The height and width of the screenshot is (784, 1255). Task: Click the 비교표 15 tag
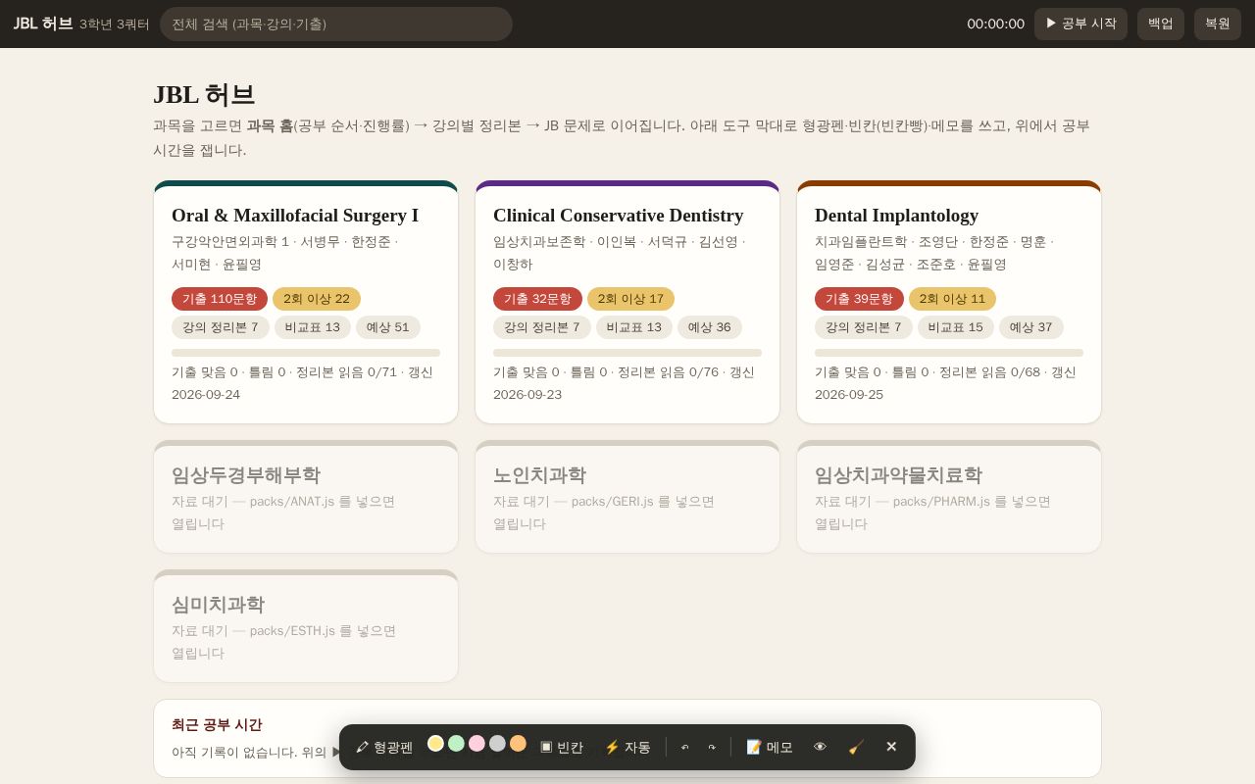(956, 327)
